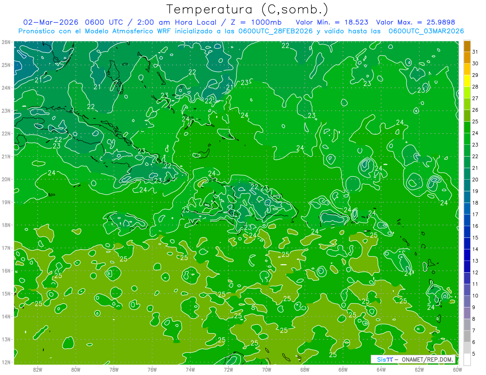Click the legend color band between 16 and 17
The height and width of the screenshot is (375, 486).
pyautogui.click(x=467, y=220)
